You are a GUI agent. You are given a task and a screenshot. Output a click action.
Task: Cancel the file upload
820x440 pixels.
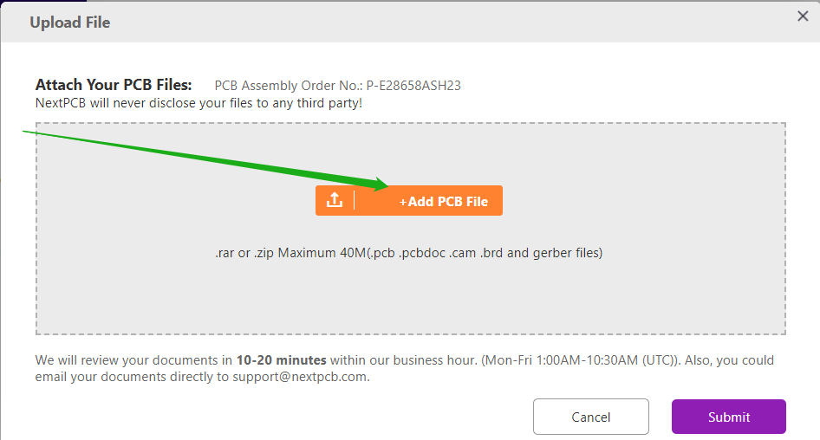tap(590, 417)
